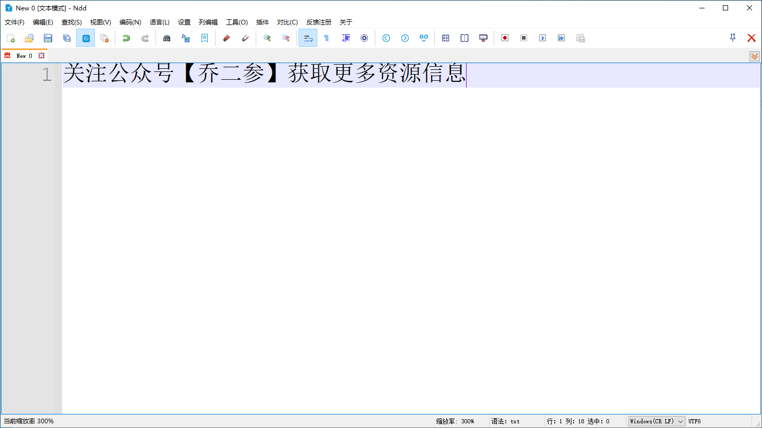
Task: Open the 对比(C) menu
Action: coord(288,22)
